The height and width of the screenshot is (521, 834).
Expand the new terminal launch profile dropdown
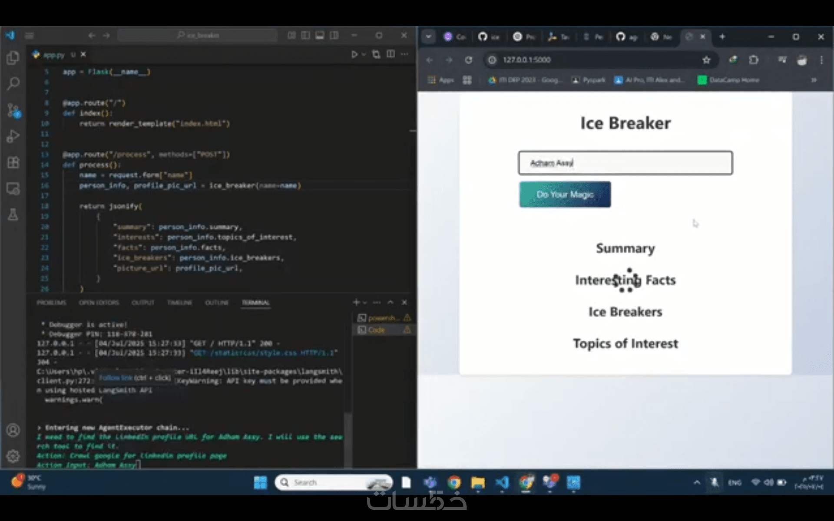[365, 302]
